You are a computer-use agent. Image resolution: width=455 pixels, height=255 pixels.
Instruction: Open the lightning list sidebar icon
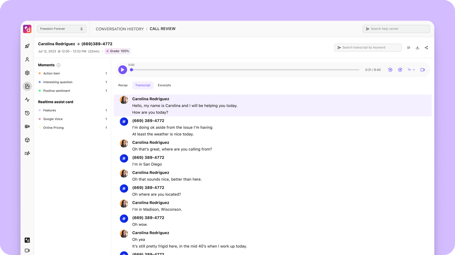(x=27, y=153)
